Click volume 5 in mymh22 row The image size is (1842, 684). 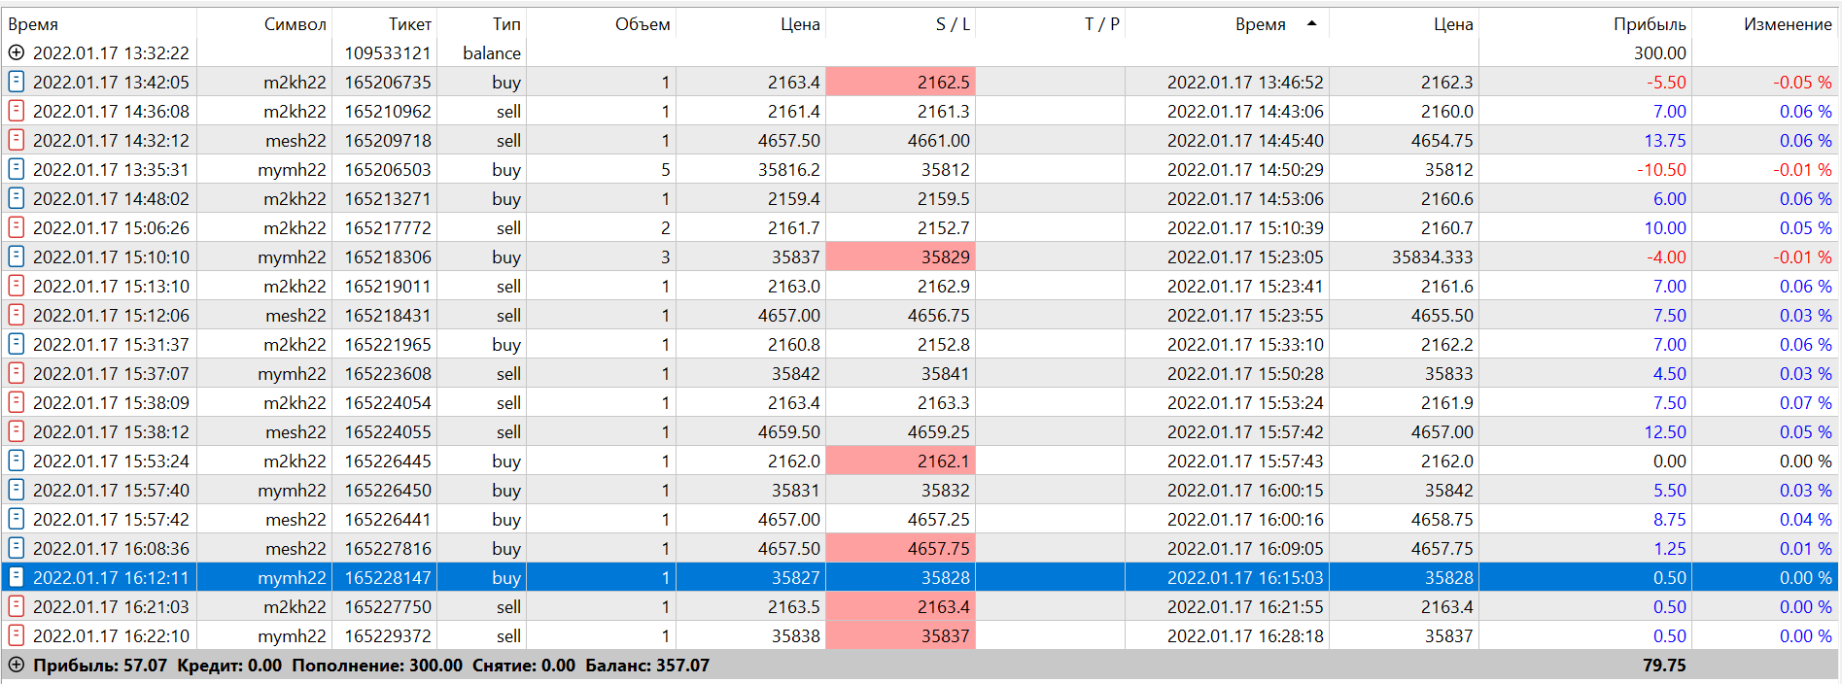click(x=666, y=170)
